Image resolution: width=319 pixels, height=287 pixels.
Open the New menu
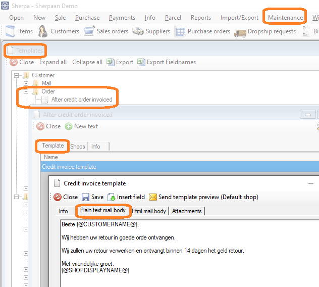coord(39,18)
